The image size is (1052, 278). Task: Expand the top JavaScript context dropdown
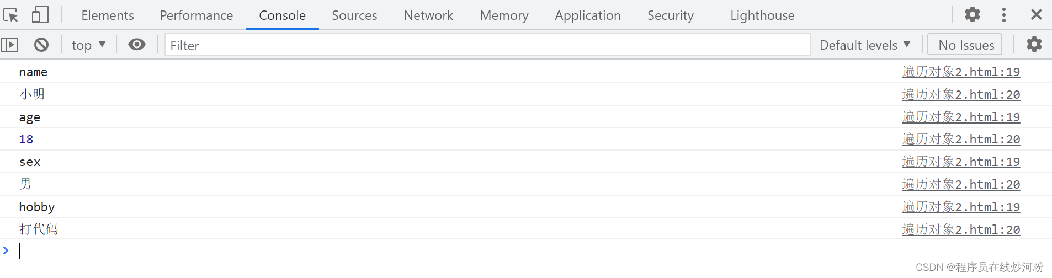click(x=88, y=45)
